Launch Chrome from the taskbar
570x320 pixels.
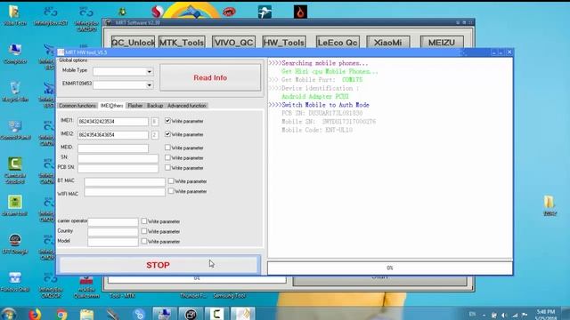click(61, 314)
